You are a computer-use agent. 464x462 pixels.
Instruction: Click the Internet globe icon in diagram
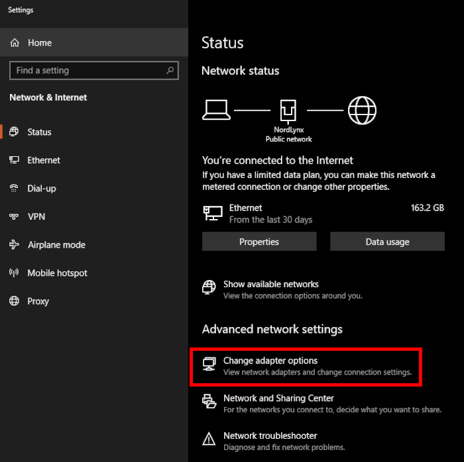click(362, 110)
